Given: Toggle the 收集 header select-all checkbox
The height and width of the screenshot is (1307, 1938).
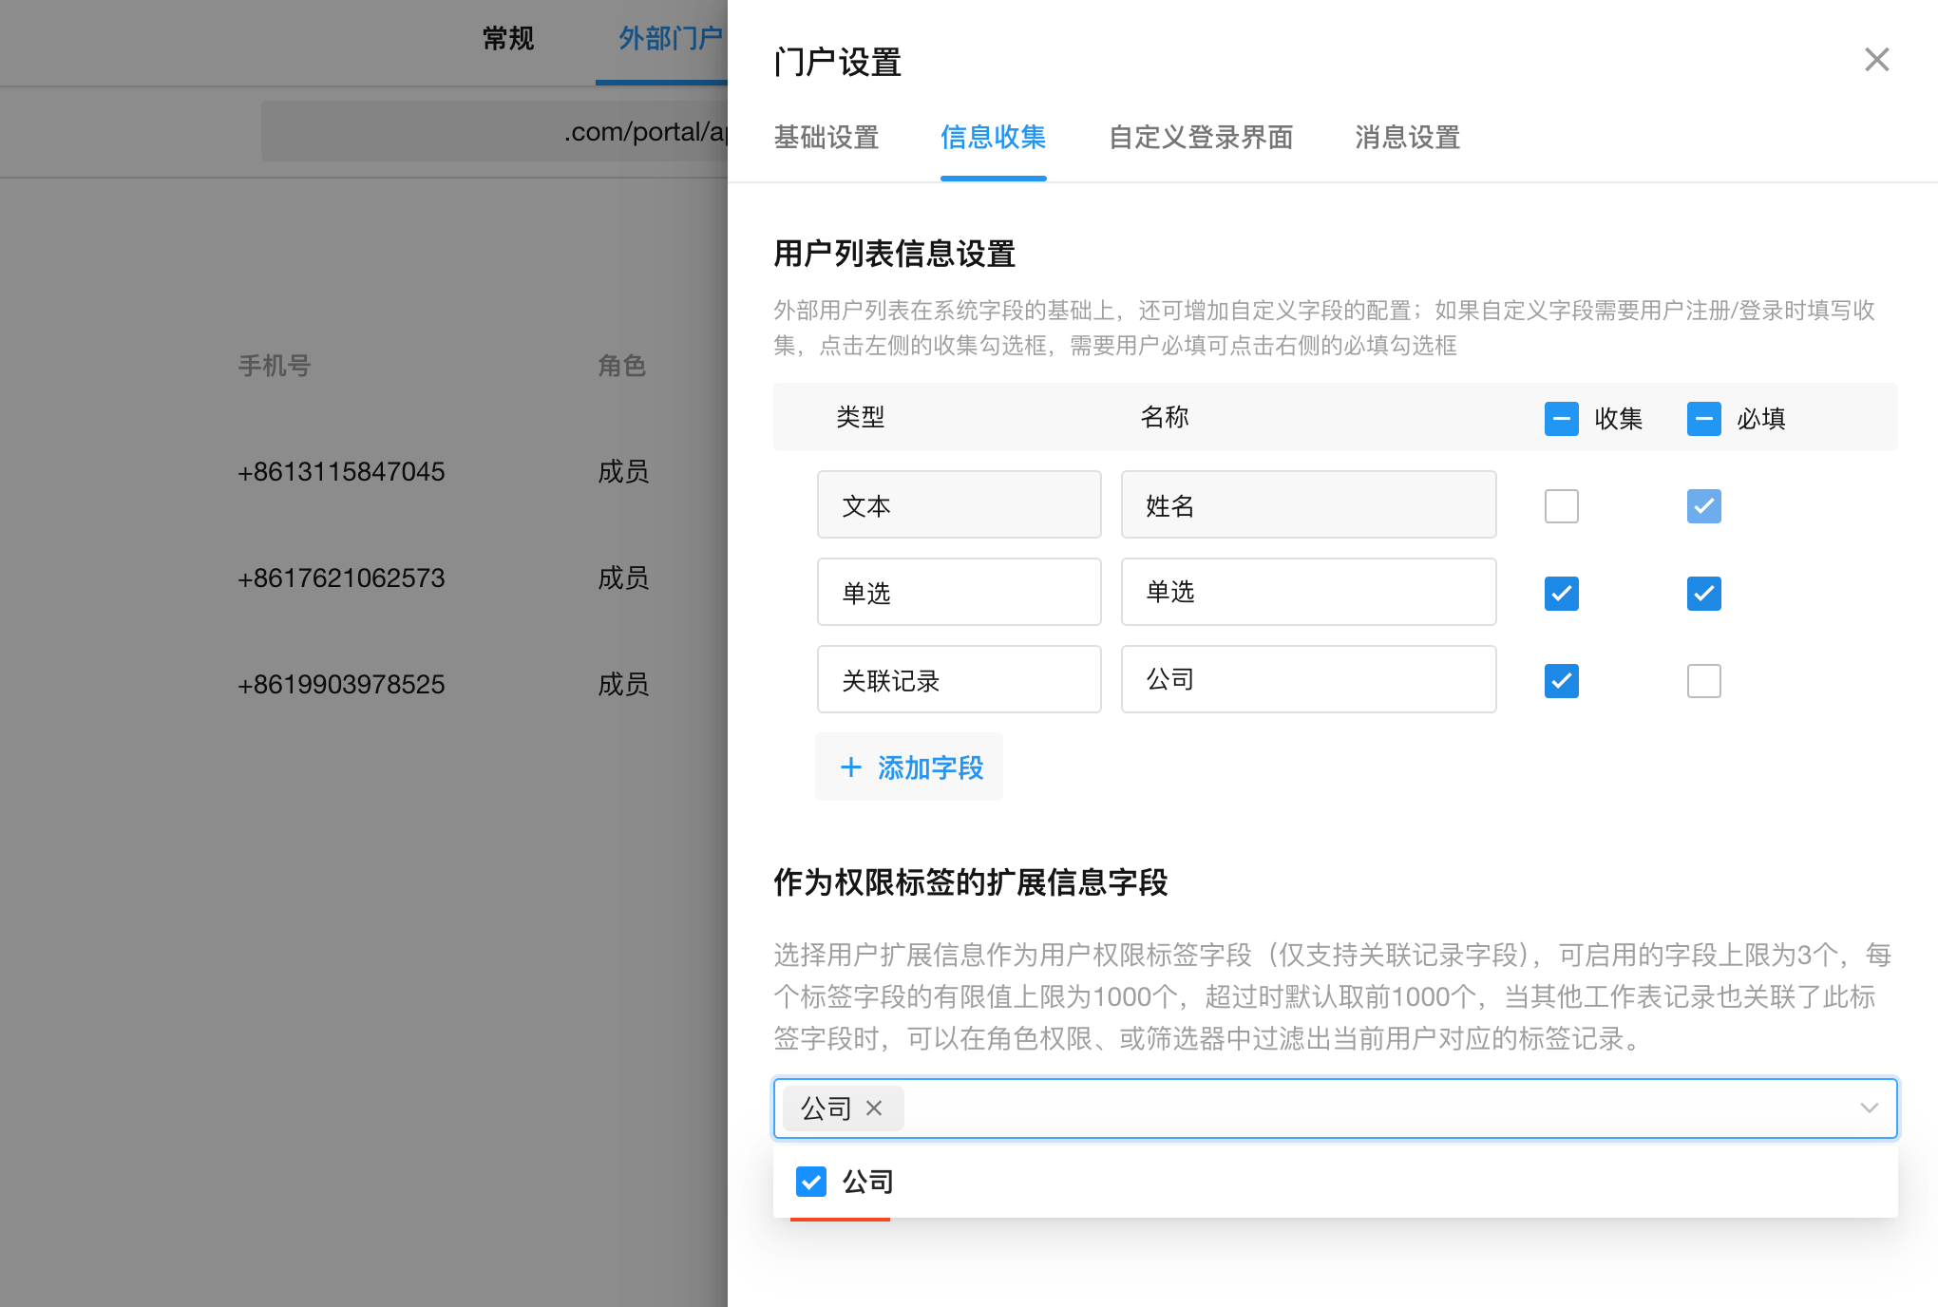Looking at the screenshot, I should tap(1561, 419).
